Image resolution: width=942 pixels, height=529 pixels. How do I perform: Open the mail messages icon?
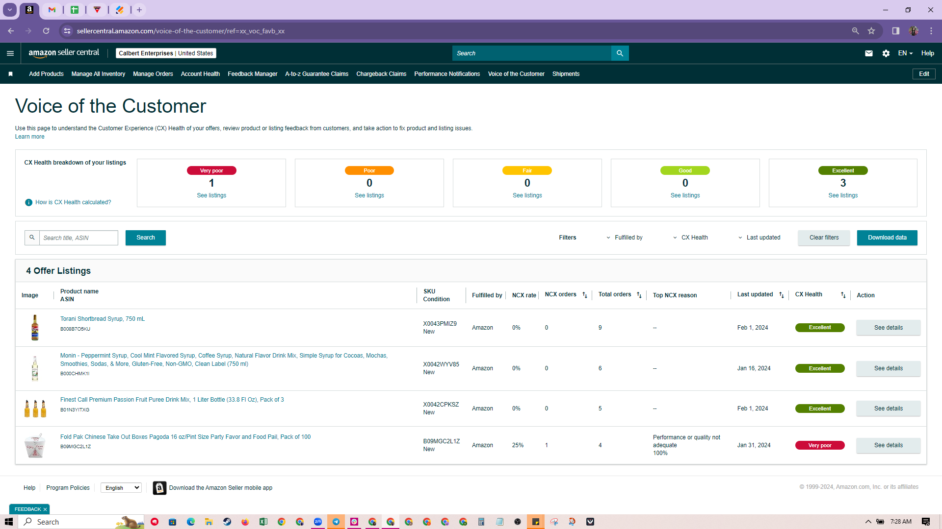[x=868, y=53]
